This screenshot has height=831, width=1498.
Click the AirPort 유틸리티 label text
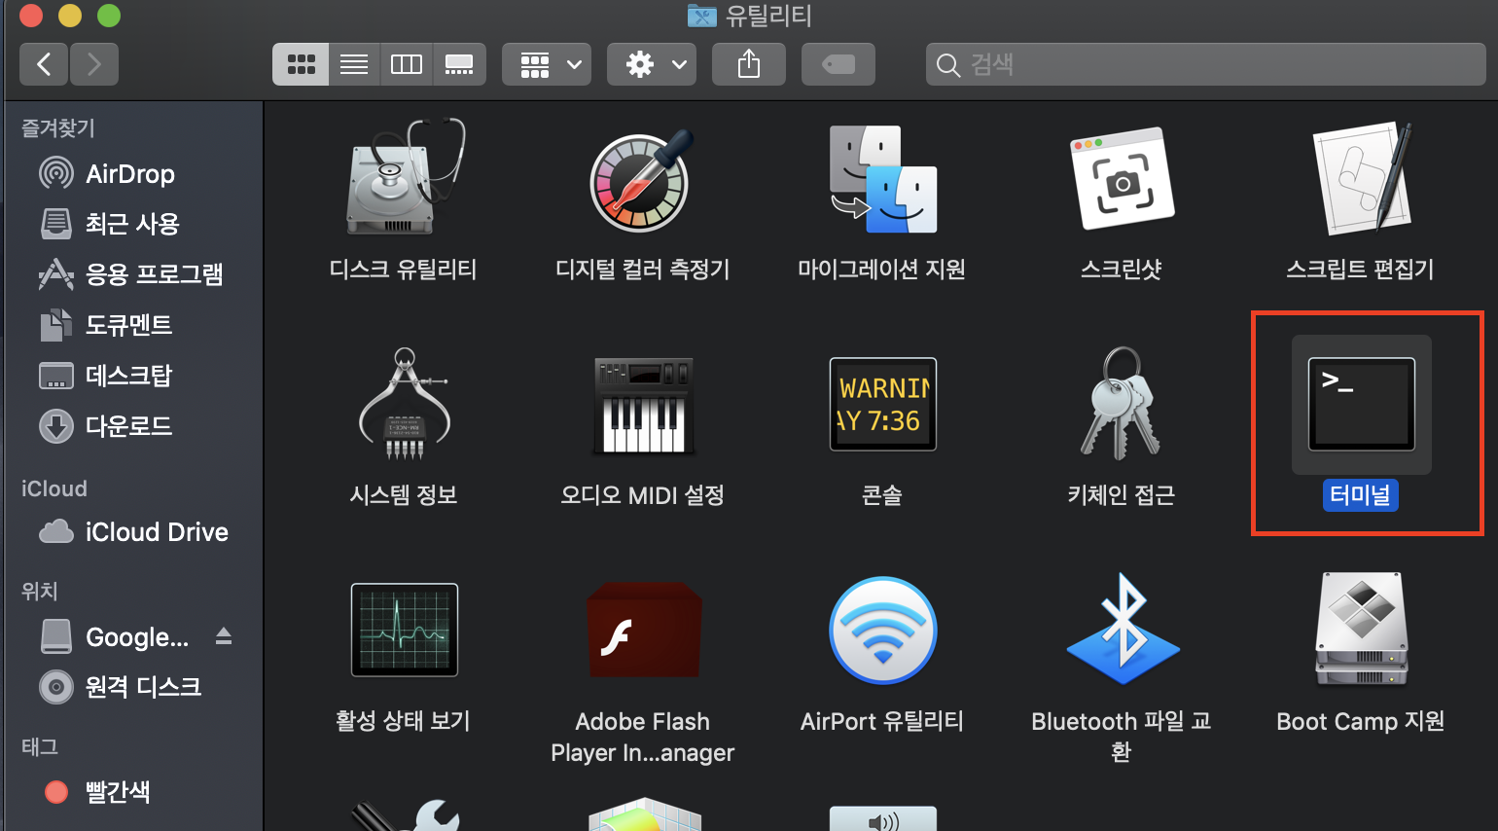click(882, 721)
